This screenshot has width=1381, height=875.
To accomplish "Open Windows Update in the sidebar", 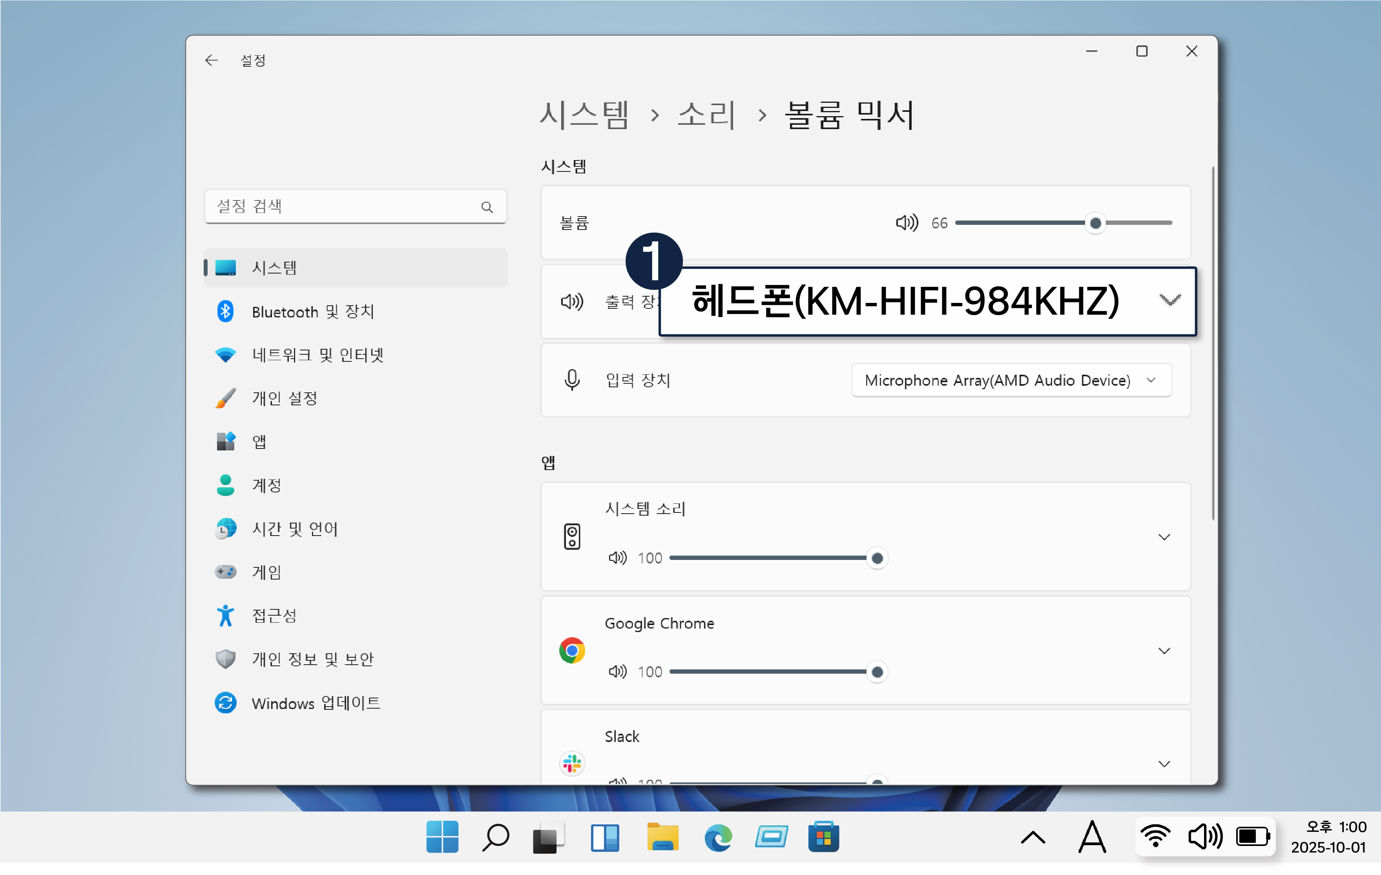I will (316, 703).
